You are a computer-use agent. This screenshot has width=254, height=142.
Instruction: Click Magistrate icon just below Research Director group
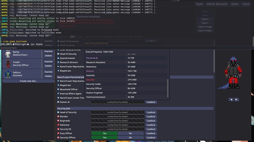[x=58, y=71]
